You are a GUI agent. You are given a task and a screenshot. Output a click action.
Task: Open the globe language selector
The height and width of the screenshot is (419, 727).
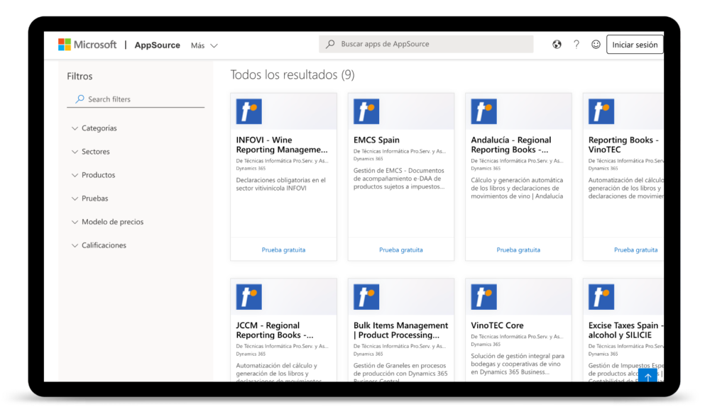coord(557,45)
